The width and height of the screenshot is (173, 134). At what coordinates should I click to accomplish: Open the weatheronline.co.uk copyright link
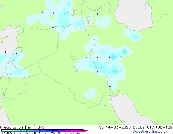pos(150,132)
